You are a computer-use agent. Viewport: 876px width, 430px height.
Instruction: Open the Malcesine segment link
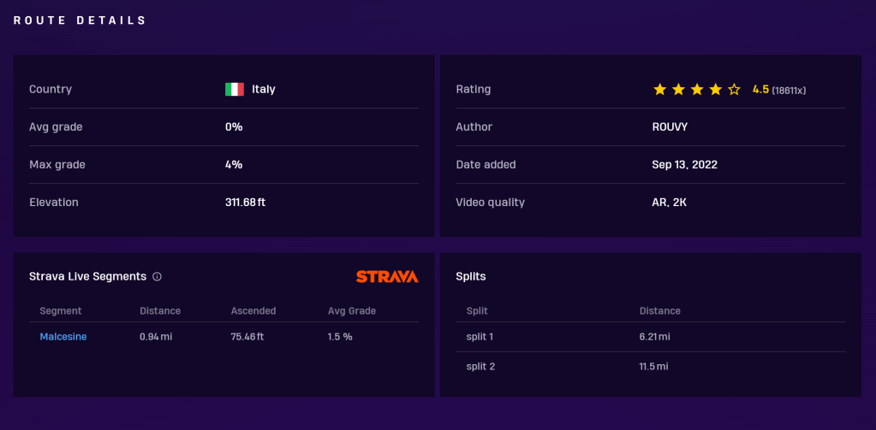[x=63, y=337]
